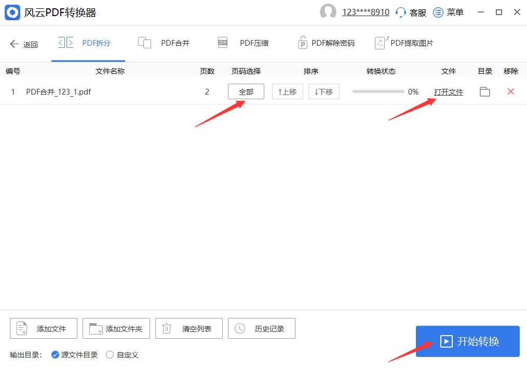Click the PDF解除密码 lock icon
This screenshot has width=527, height=372.
[x=303, y=43]
